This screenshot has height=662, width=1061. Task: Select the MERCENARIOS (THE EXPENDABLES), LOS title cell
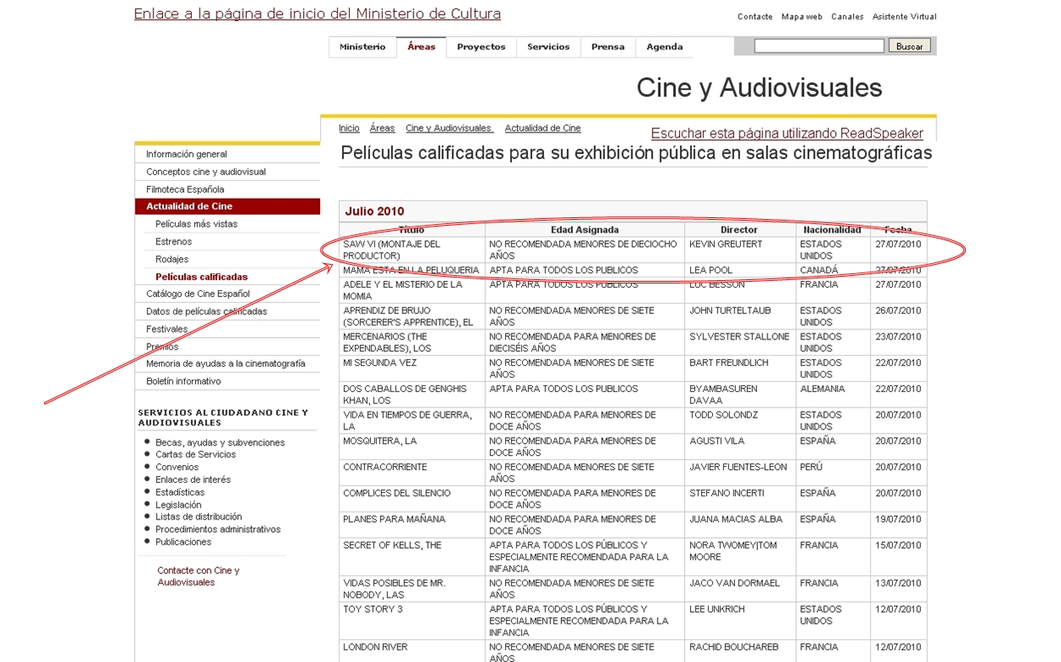click(x=412, y=342)
